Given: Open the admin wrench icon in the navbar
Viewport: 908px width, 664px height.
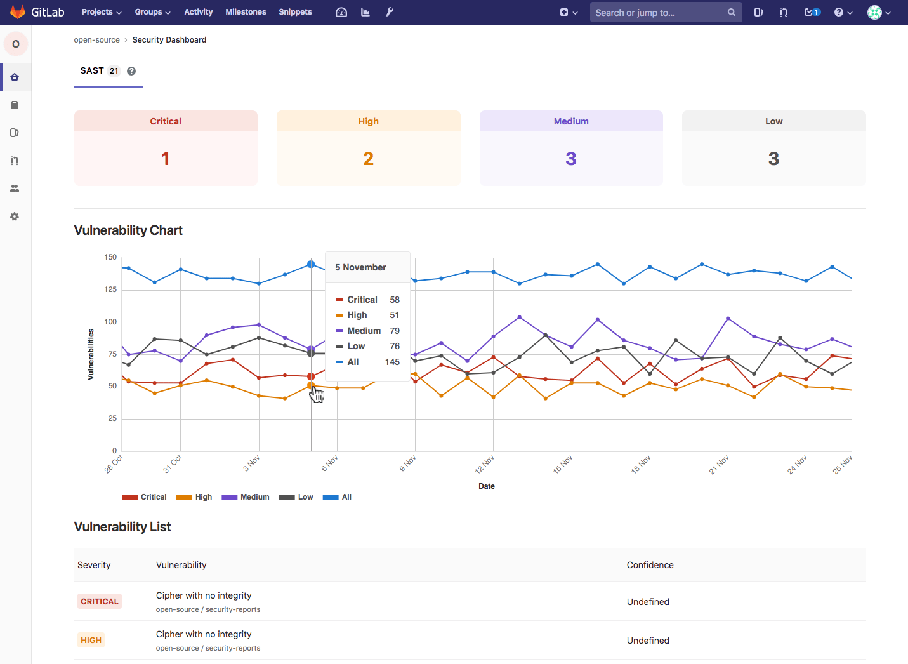Looking at the screenshot, I should click(389, 12).
